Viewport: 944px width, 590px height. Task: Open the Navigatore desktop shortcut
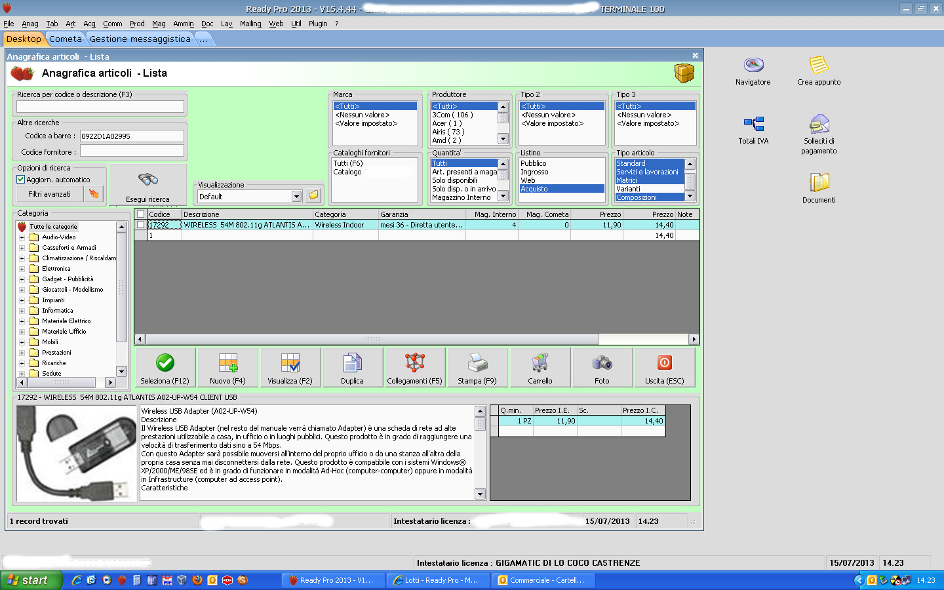(x=753, y=66)
